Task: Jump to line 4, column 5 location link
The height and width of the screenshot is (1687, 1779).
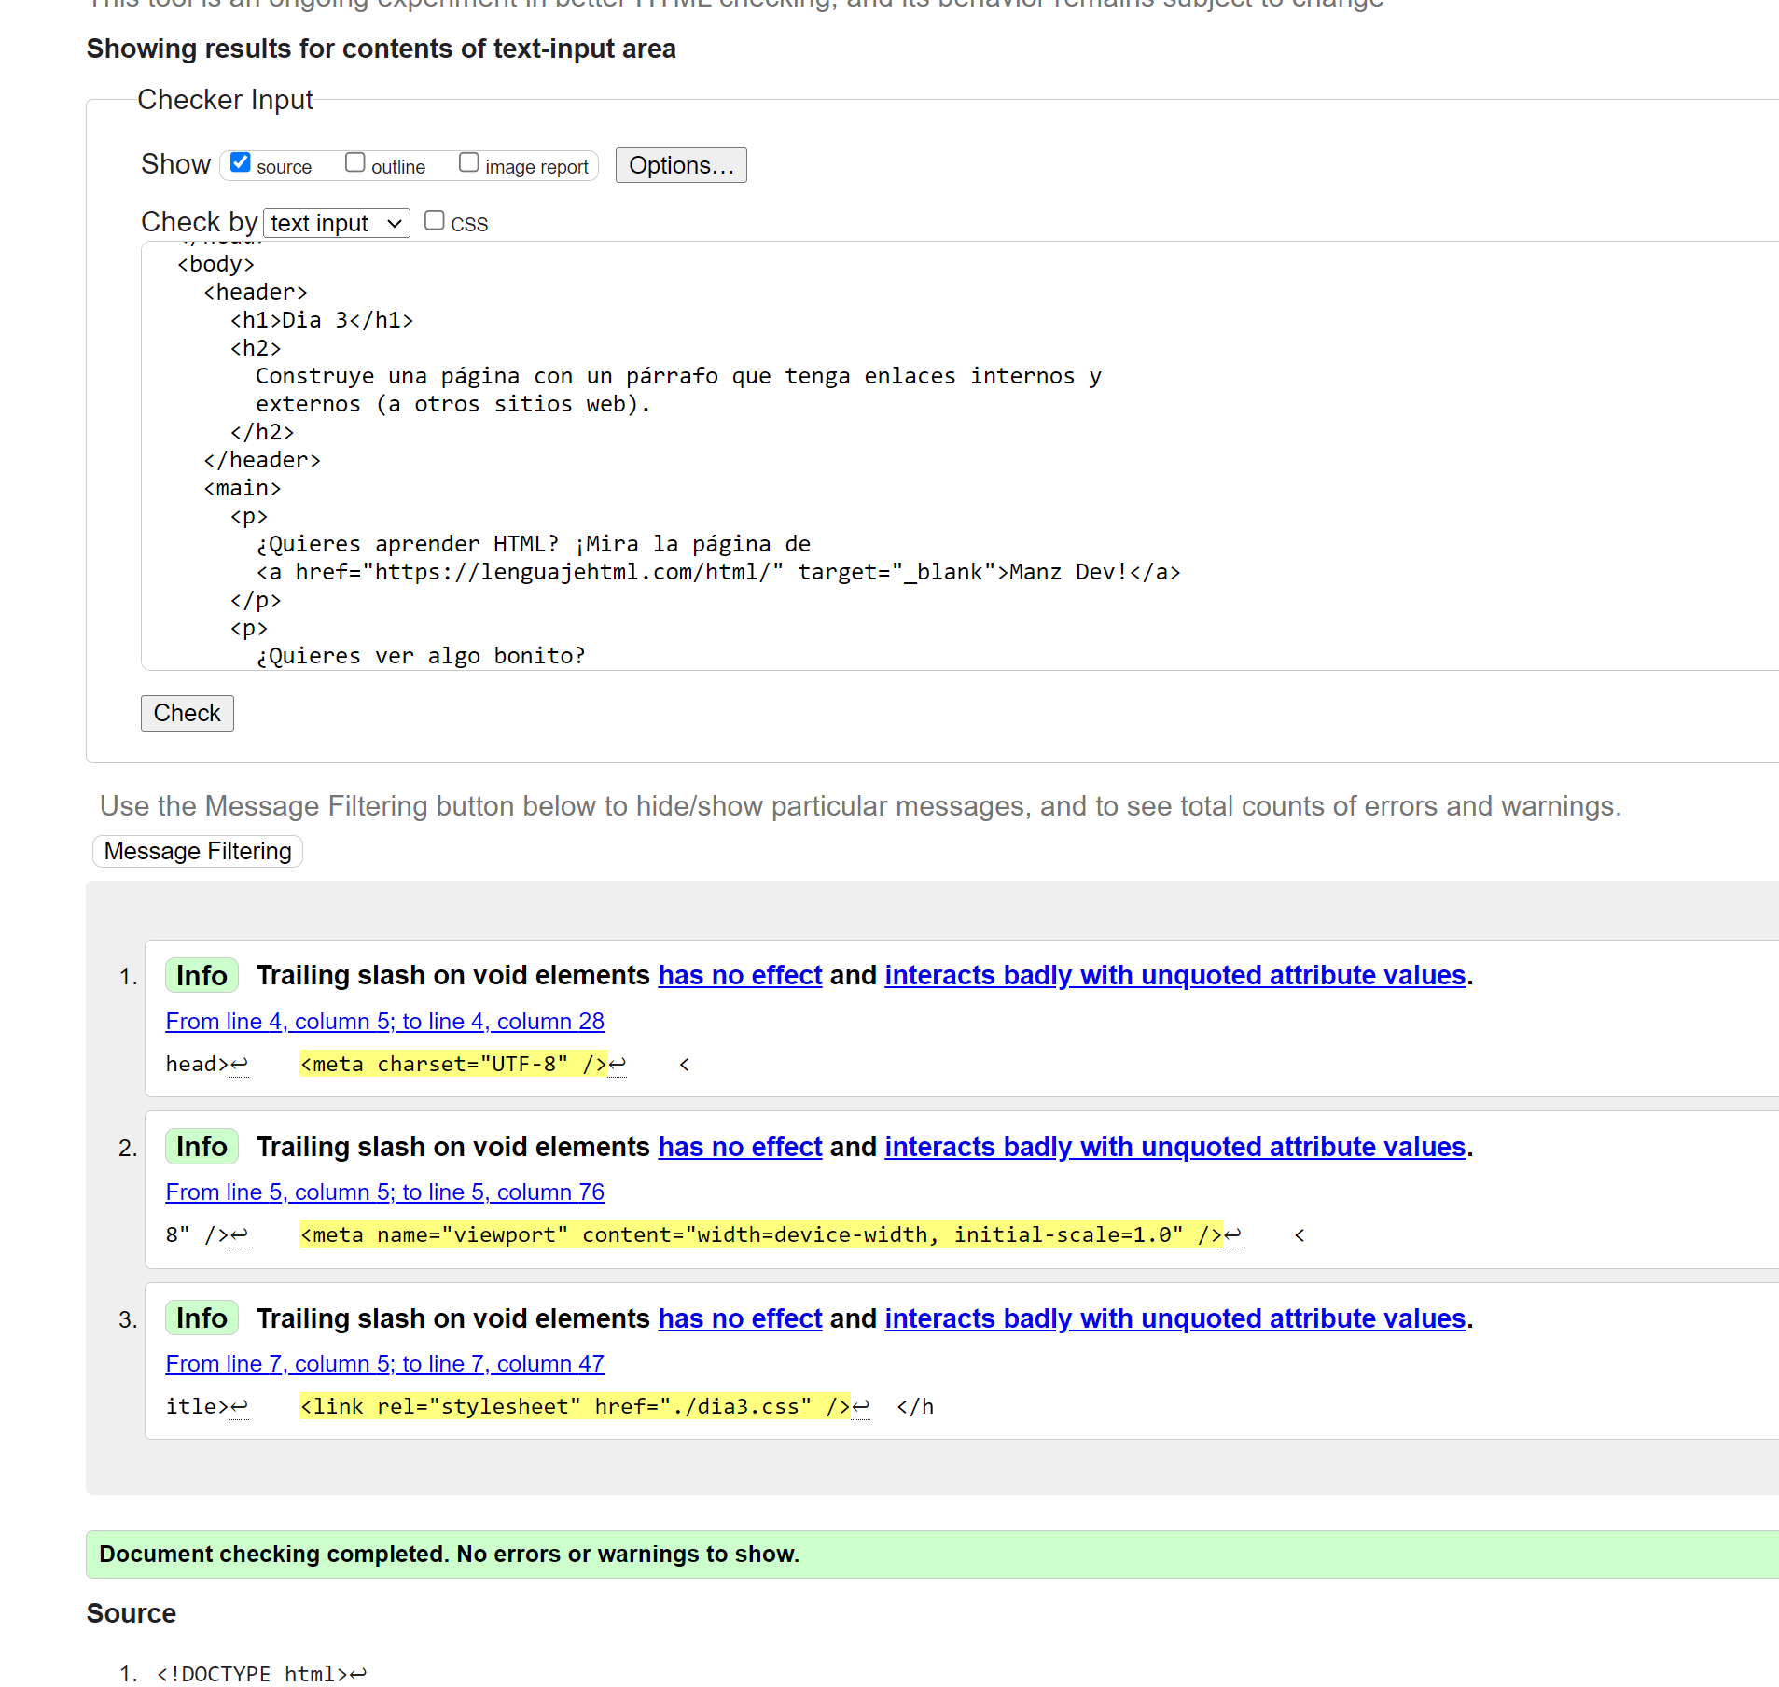Action: click(x=384, y=1022)
